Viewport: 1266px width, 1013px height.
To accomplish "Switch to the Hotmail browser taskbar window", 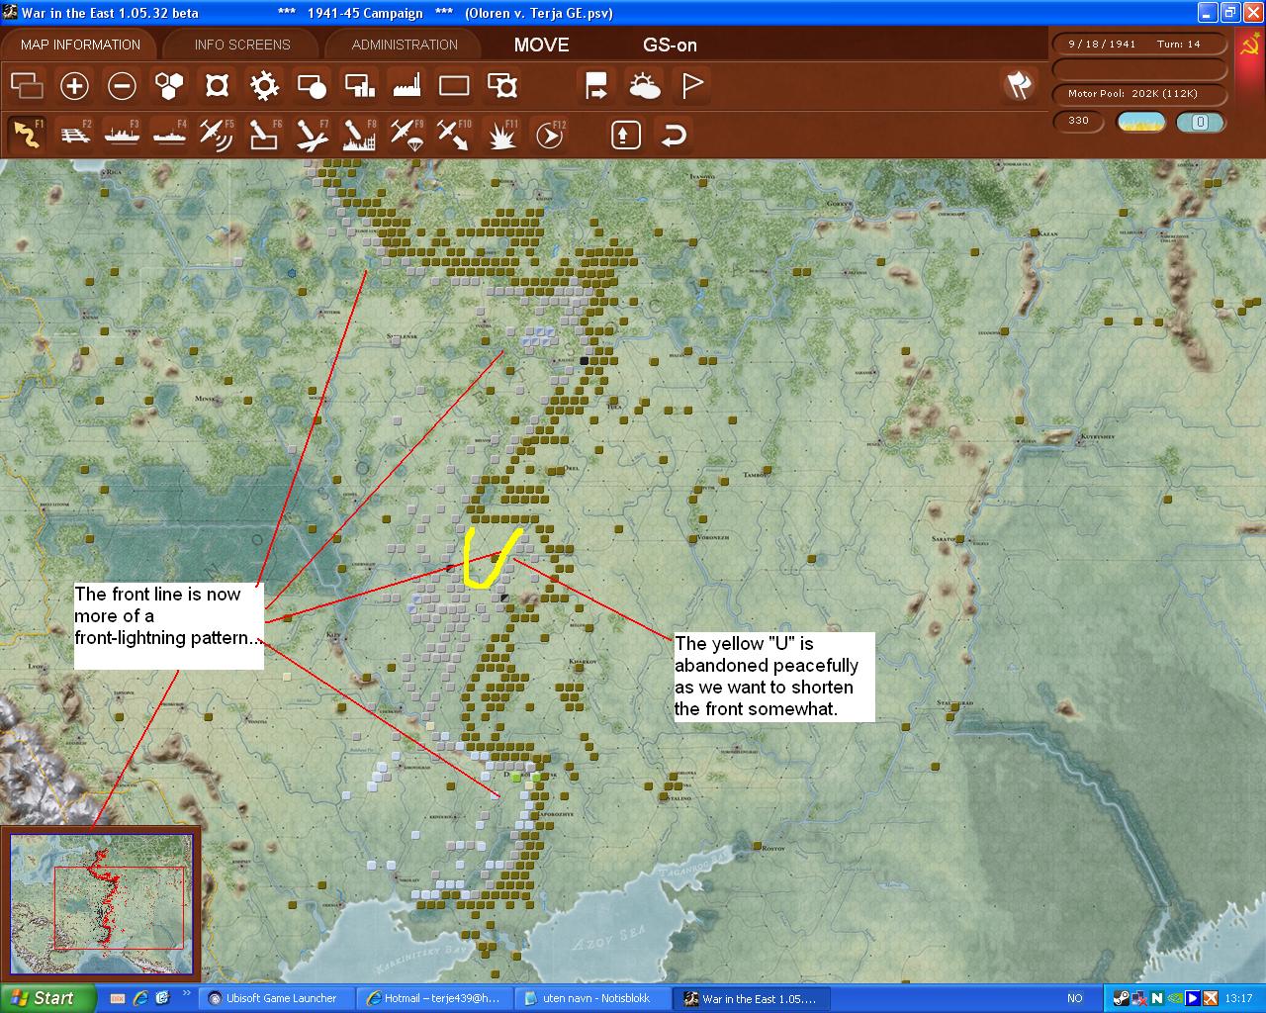I will (x=433, y=998).
